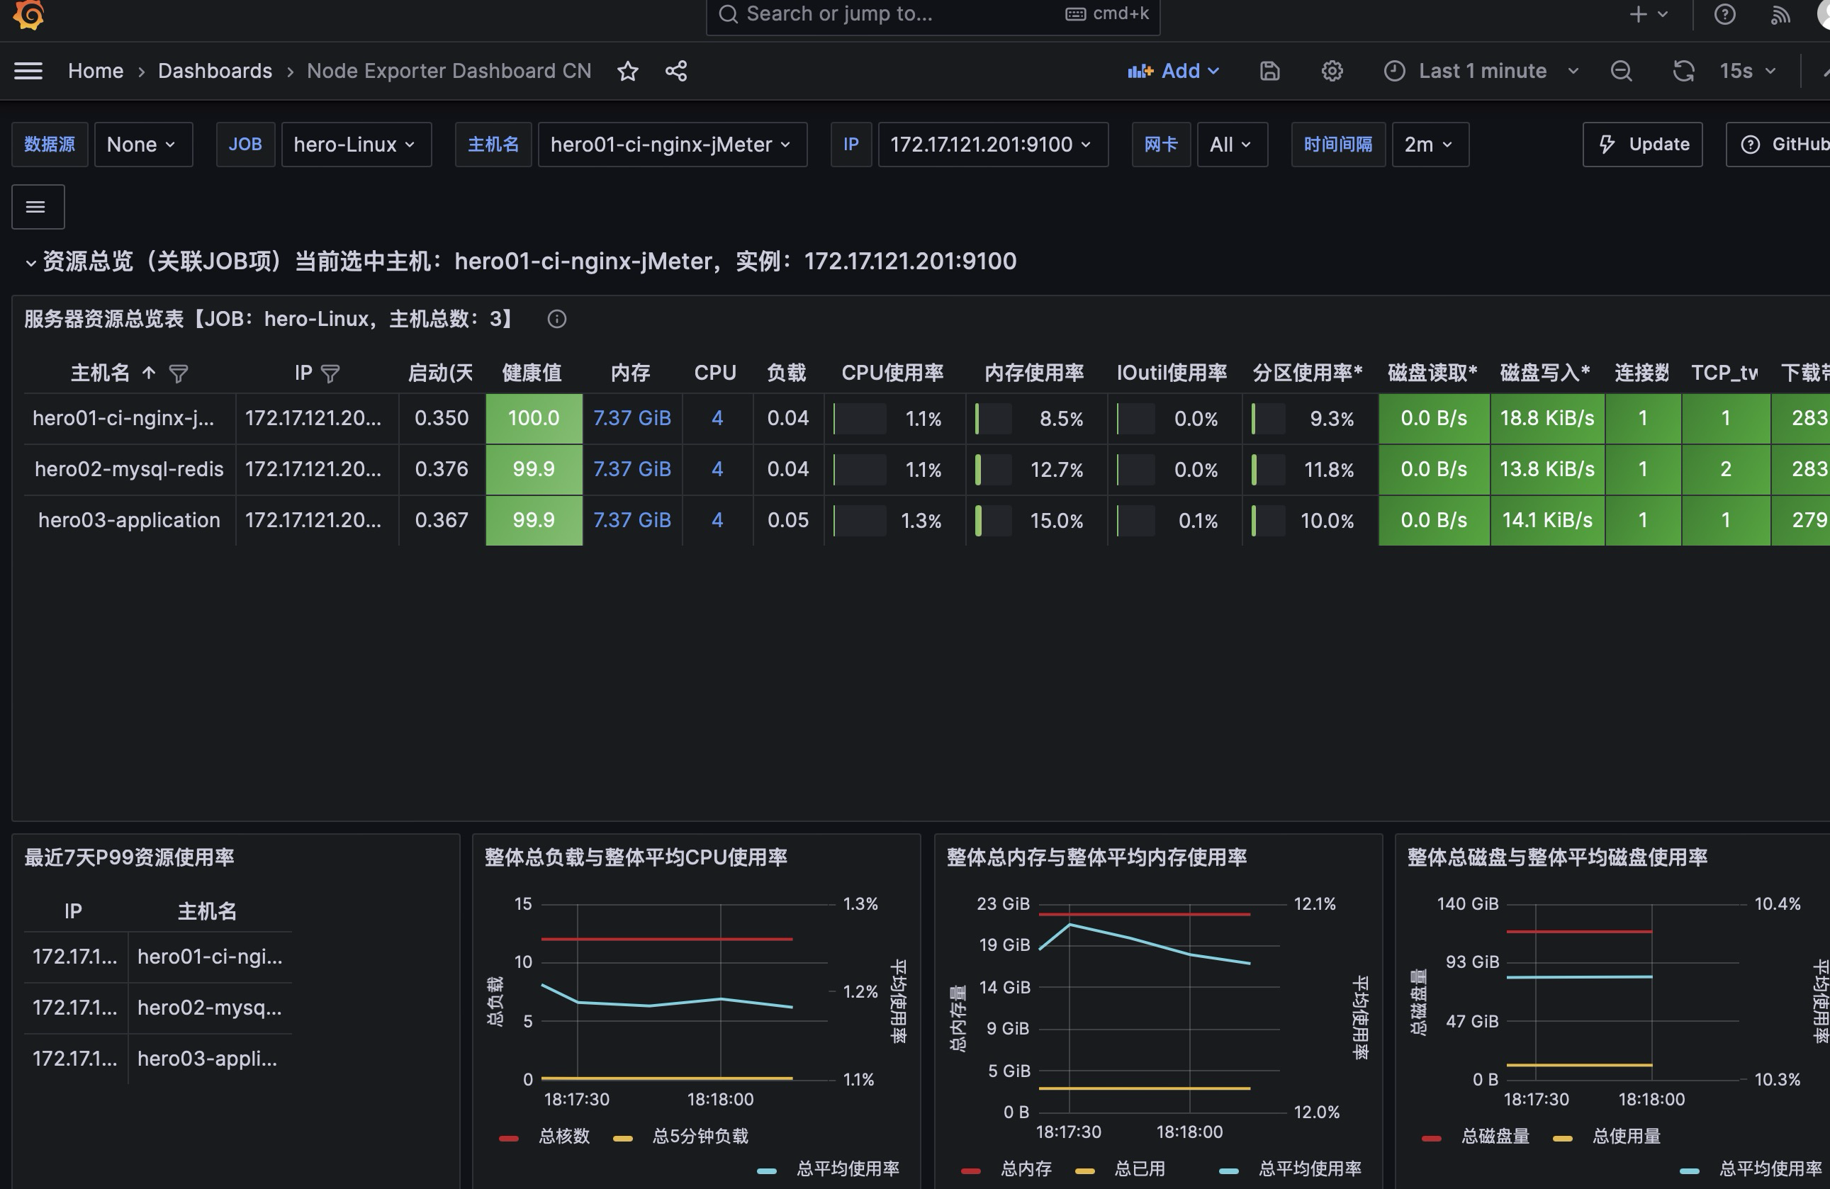Toggle 总核数 series in CPU legend
Image resolution: width=1830 pixels, height=1189 pixels.
563,1136
